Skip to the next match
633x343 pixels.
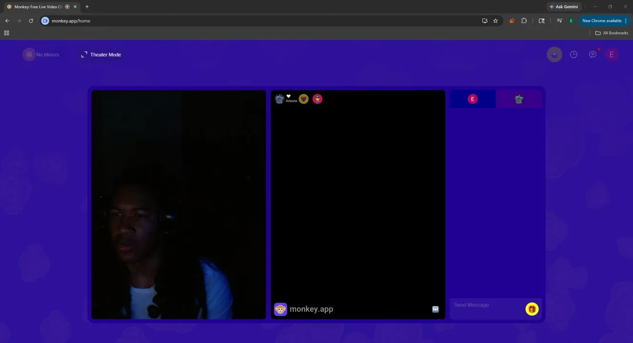click(x=435, y=309)
